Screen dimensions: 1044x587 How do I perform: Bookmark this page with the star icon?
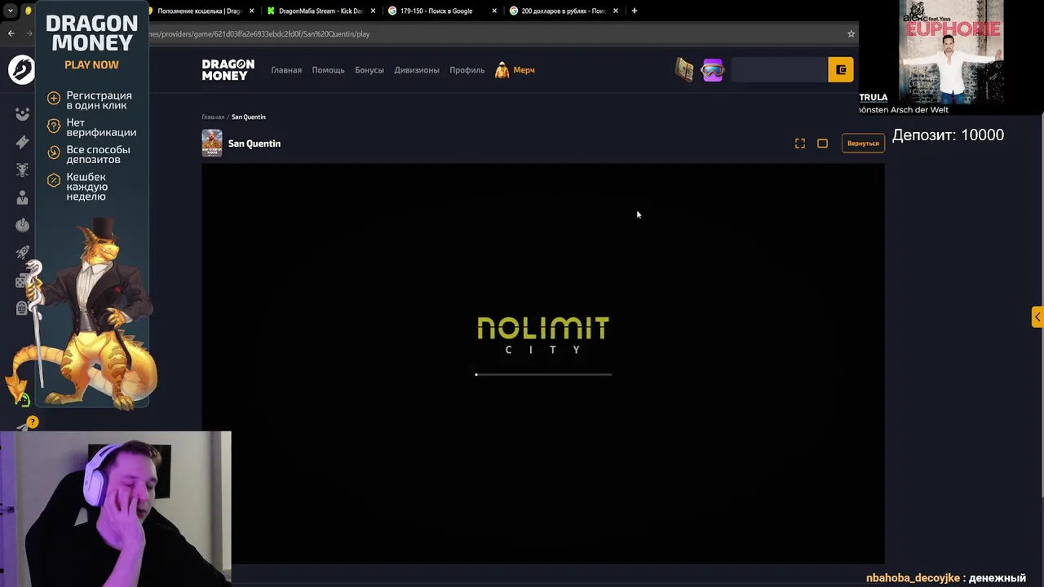coord(851,34)
